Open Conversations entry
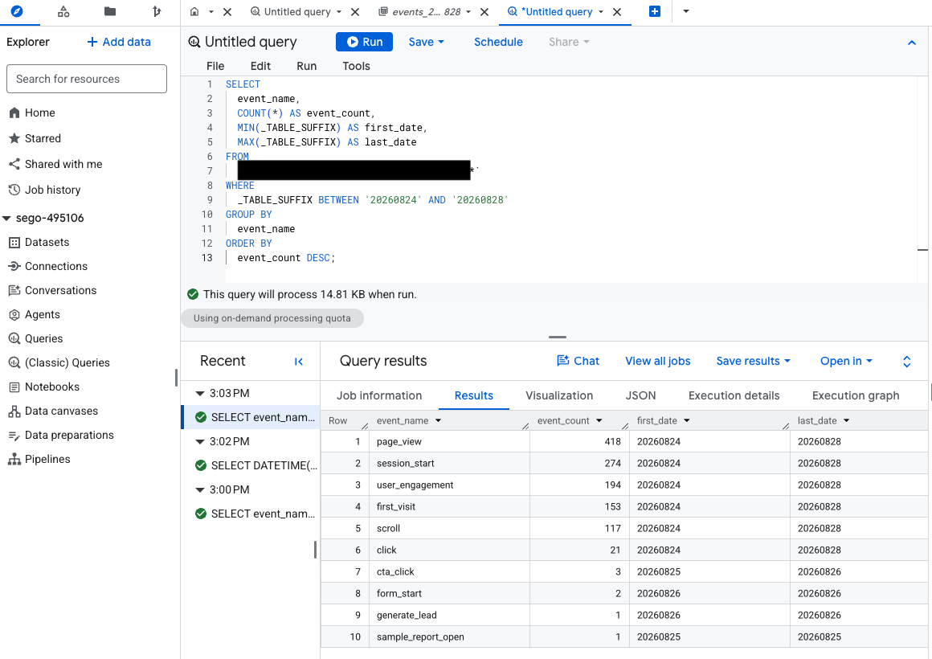This screenshot has height=659, width=932. coord(52,290)
